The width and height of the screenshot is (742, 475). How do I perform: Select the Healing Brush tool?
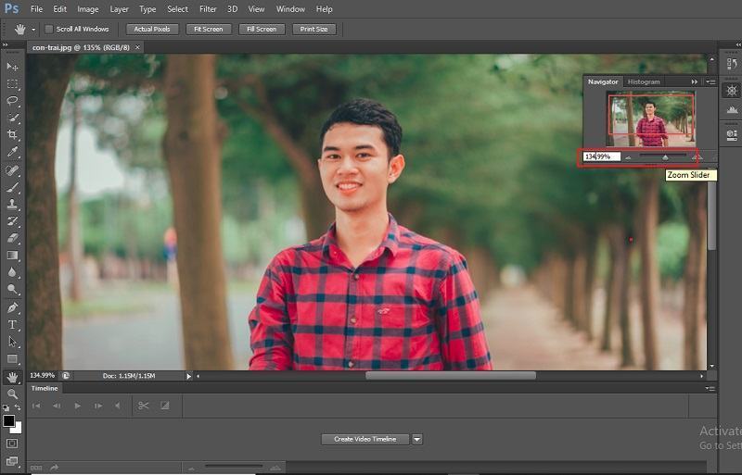coord(12,170)
